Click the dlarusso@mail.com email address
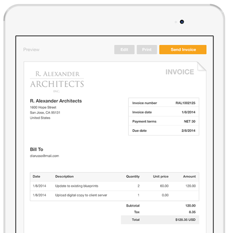 [45, 156]
